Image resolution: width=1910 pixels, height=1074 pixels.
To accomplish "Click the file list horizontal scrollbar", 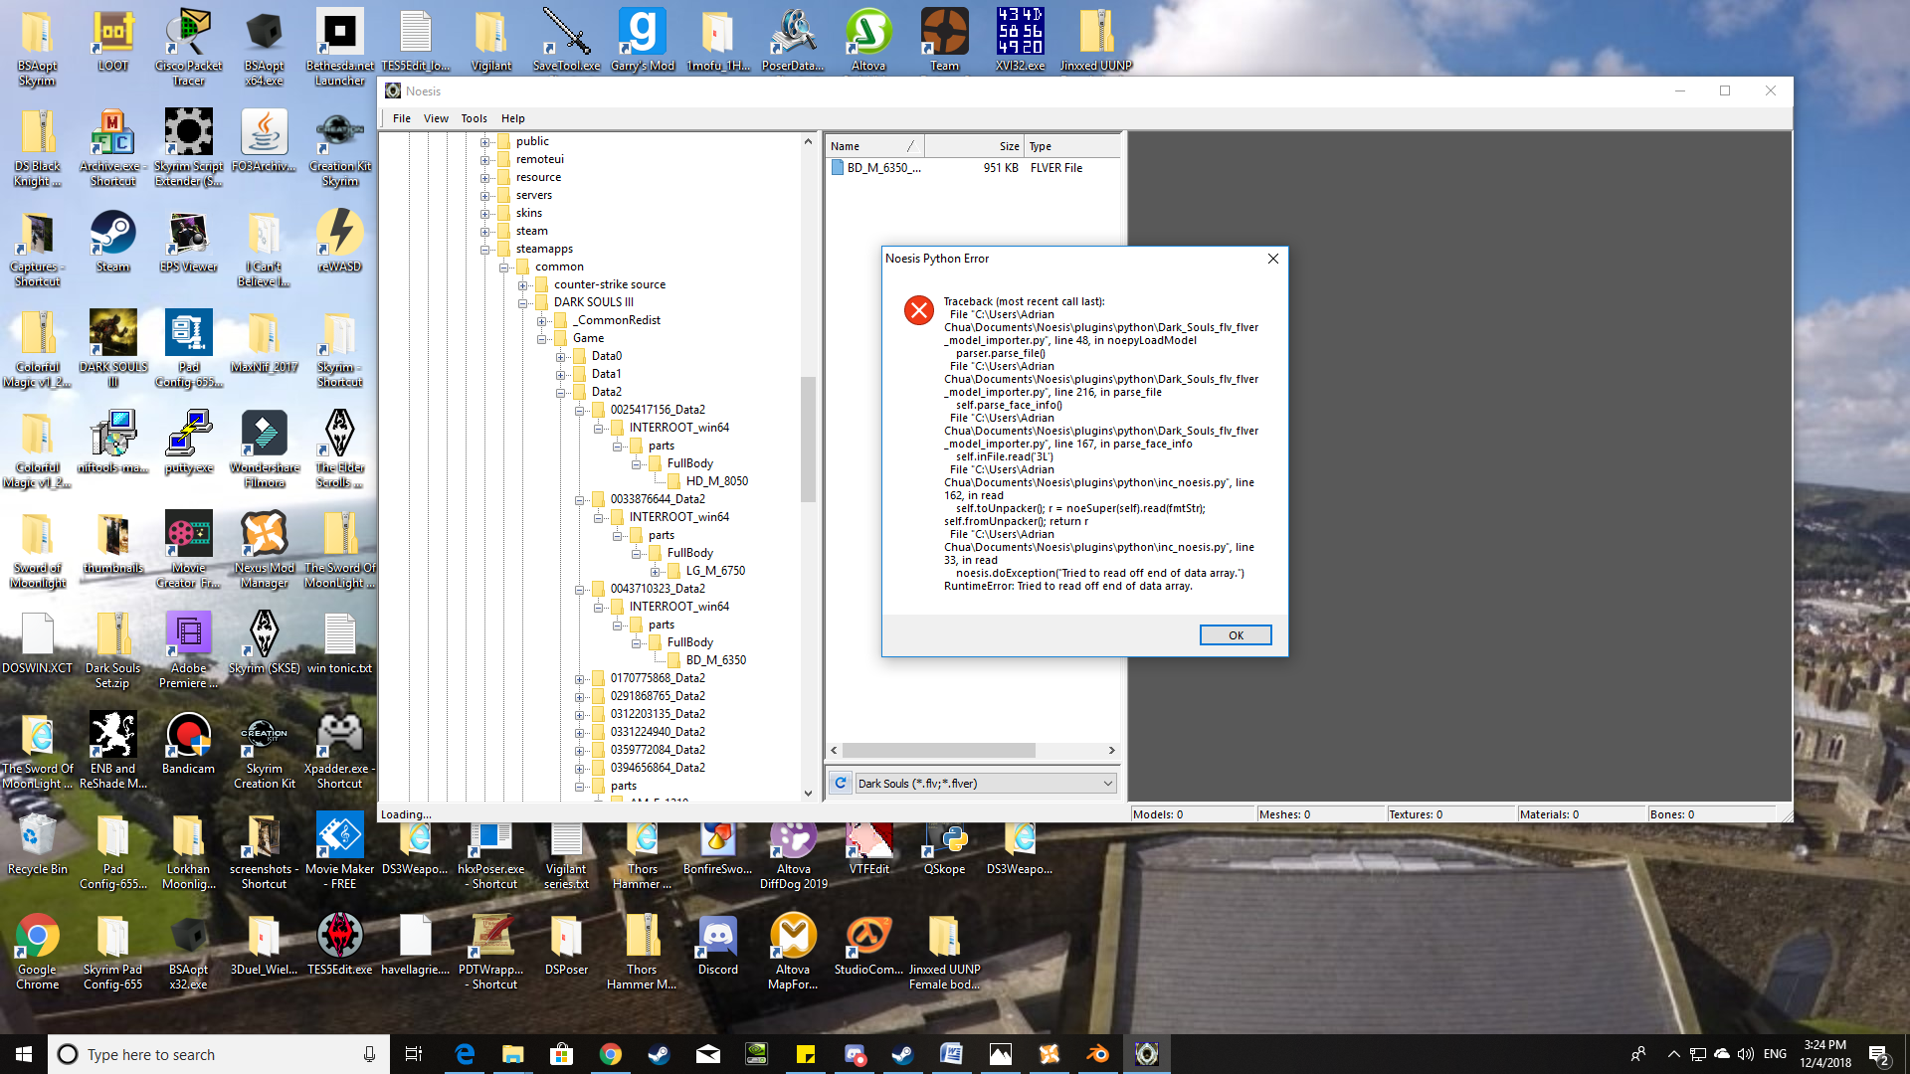I will click(938, 751).
